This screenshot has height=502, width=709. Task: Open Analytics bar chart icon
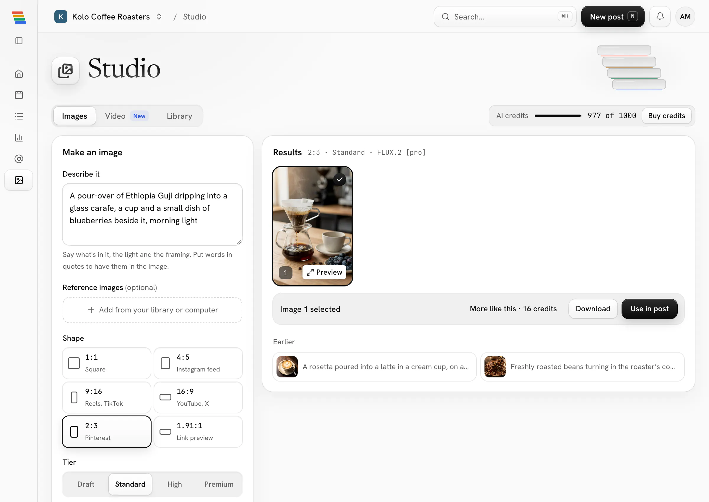(19, 138)
